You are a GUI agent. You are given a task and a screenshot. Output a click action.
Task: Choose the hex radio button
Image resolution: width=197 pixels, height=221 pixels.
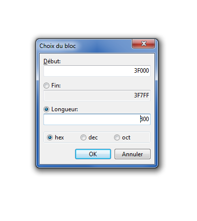50,137
